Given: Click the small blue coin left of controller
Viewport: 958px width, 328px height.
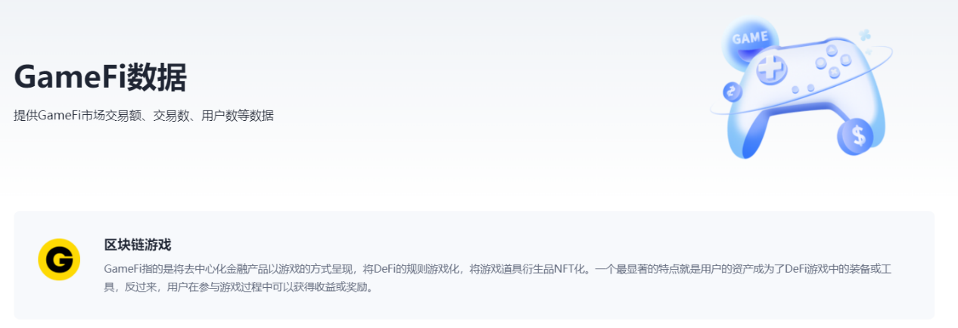Looking at the screenshot, I should tap(732, 92).
